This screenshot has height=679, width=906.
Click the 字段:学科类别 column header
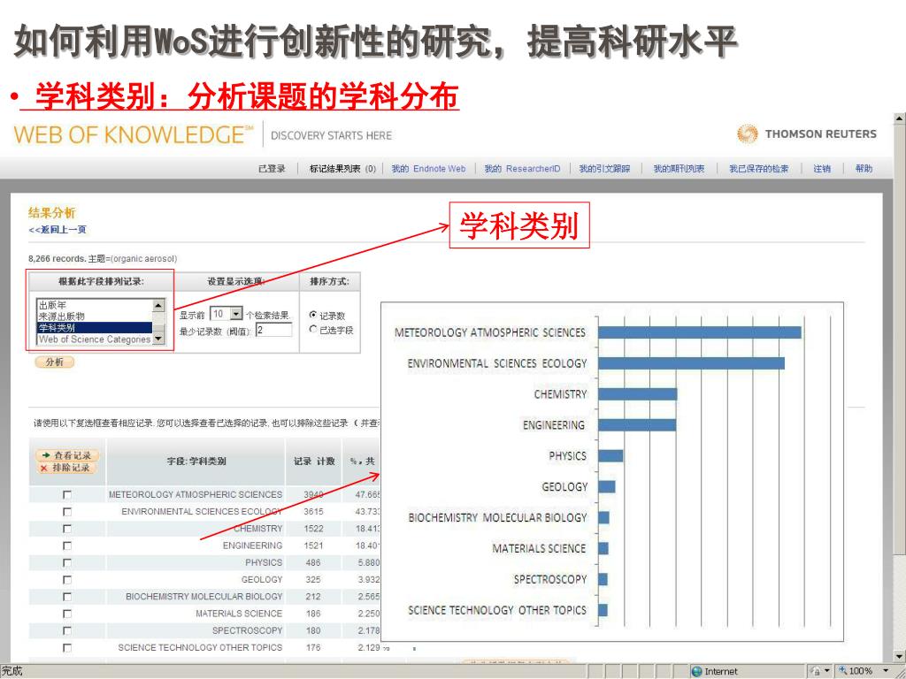(x=196, y=462)
